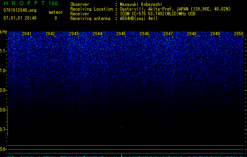247x157 pixels.
Task: Click the 2044 time marker
Action: point(97,34)
